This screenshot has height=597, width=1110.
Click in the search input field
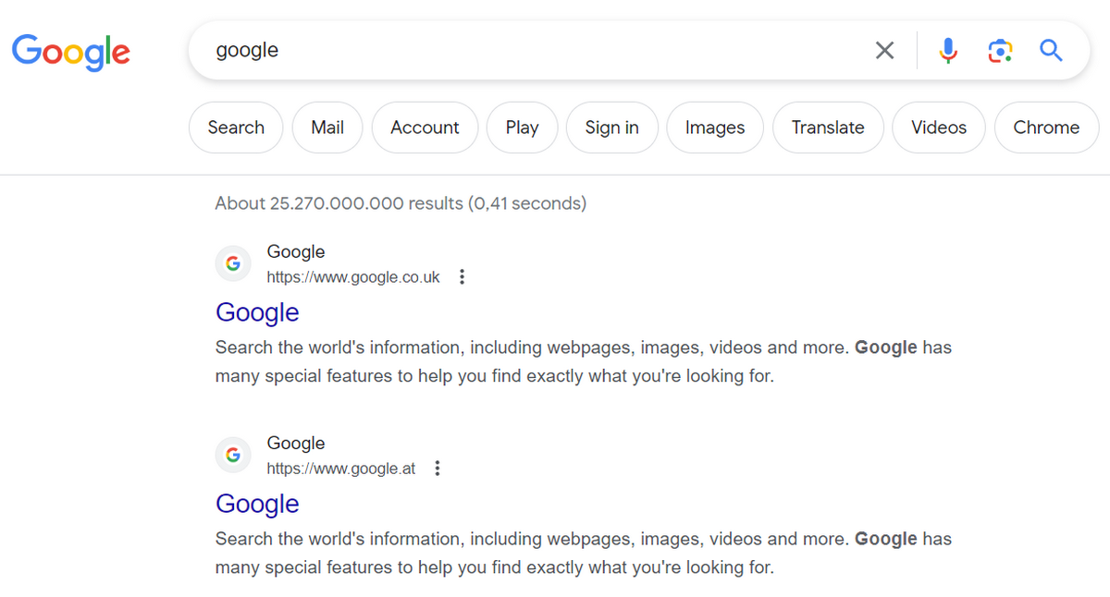point(536,50)
